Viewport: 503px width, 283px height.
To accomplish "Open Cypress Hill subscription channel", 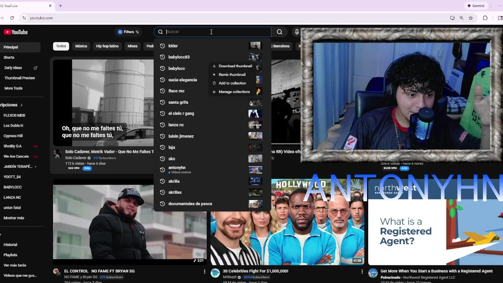I will pos(13,136).
